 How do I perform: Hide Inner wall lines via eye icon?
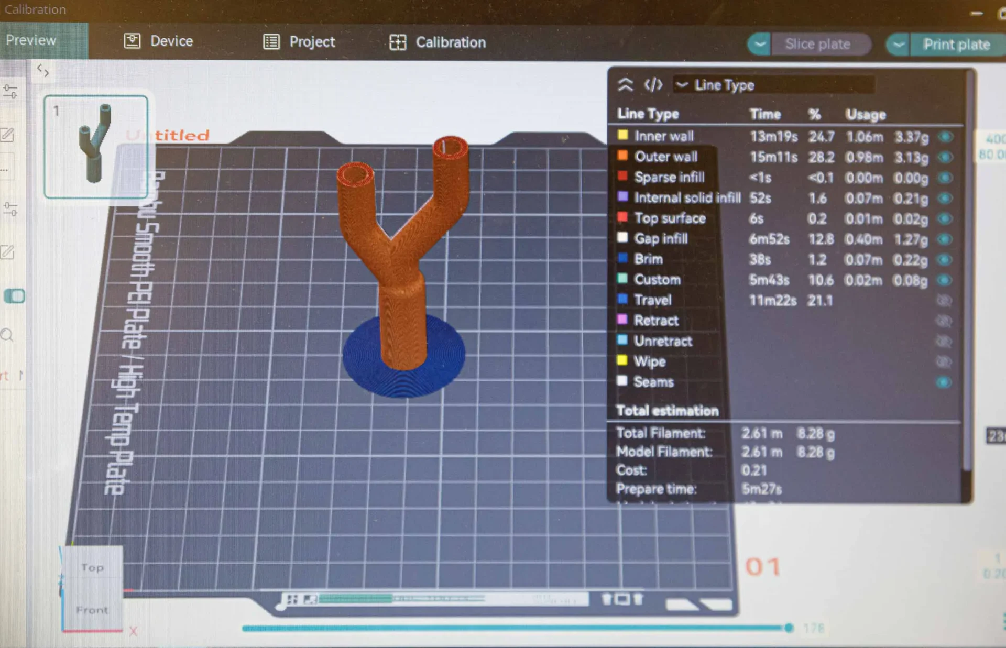point(945,137)
